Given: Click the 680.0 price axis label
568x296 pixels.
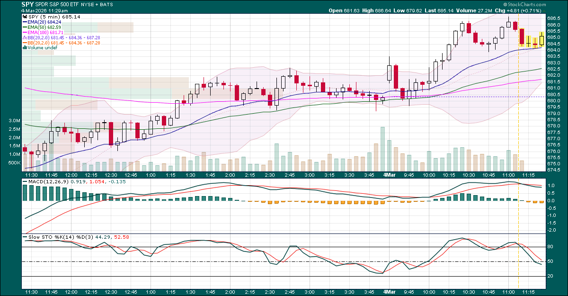Looking at the screenshot, I should click(x=555, y=100).
